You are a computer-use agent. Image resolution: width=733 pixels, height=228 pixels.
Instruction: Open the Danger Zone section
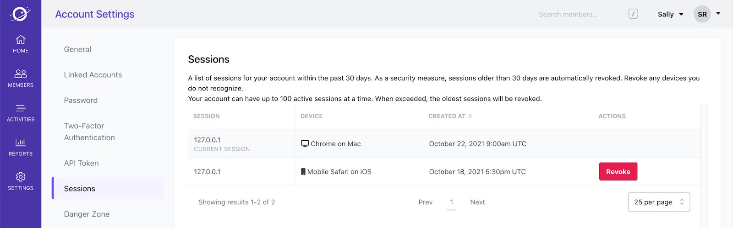pos(87,214)
